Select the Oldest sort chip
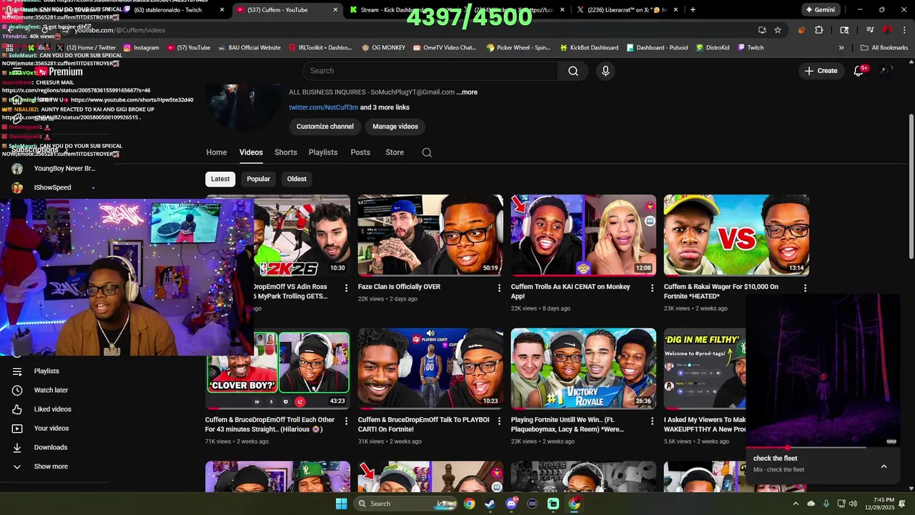915x515 pixels. 297,179
